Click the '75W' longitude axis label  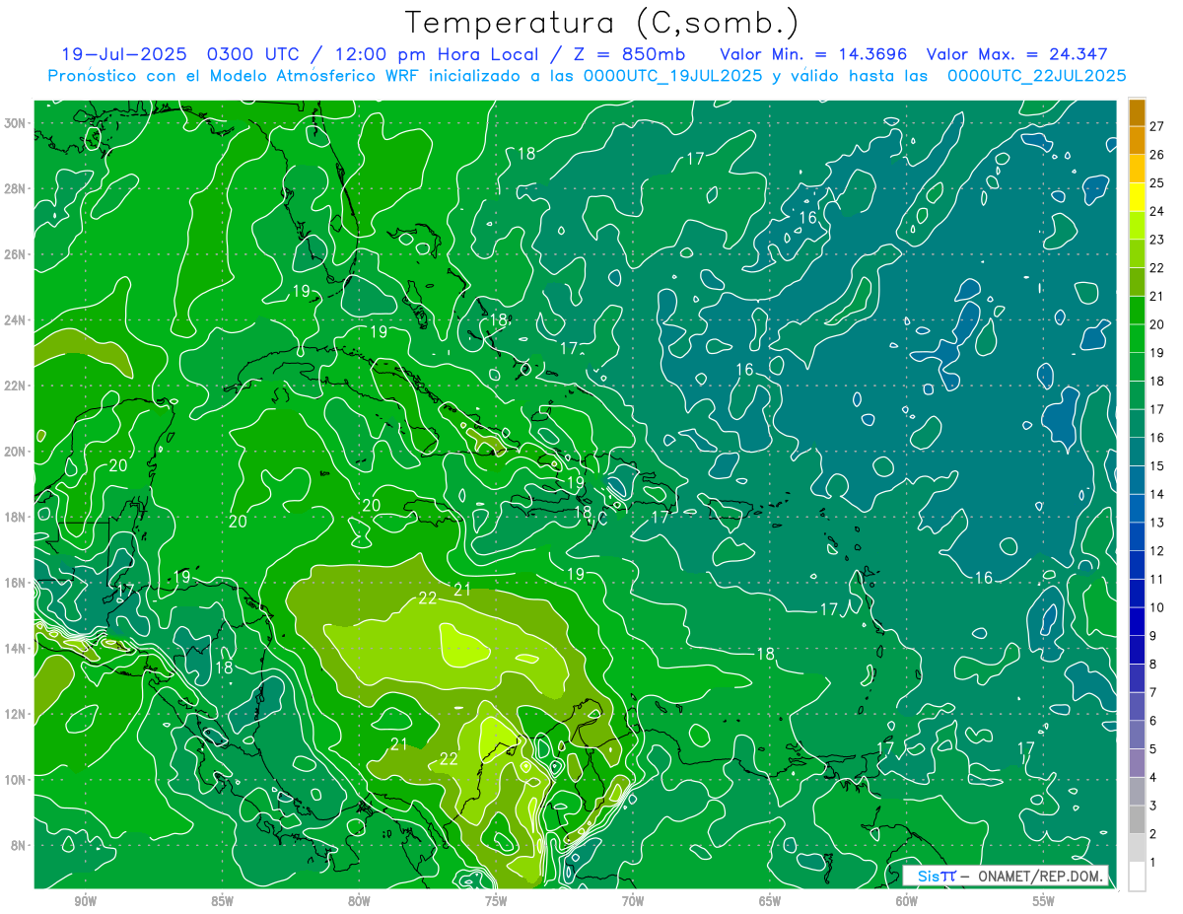pos(496,901)
